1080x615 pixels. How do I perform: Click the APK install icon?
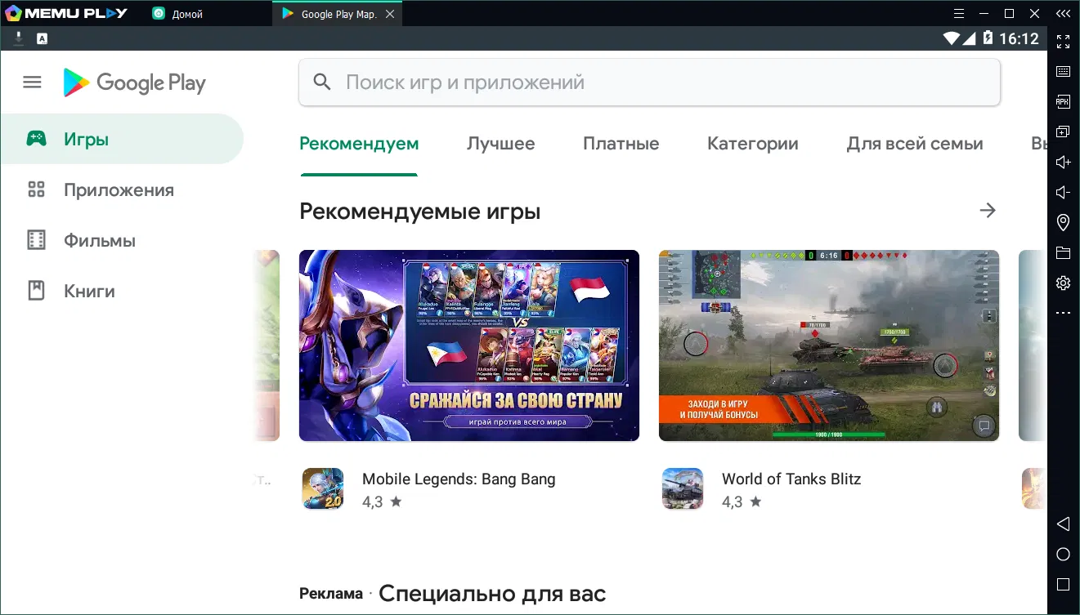click(x=1063, y=102)
